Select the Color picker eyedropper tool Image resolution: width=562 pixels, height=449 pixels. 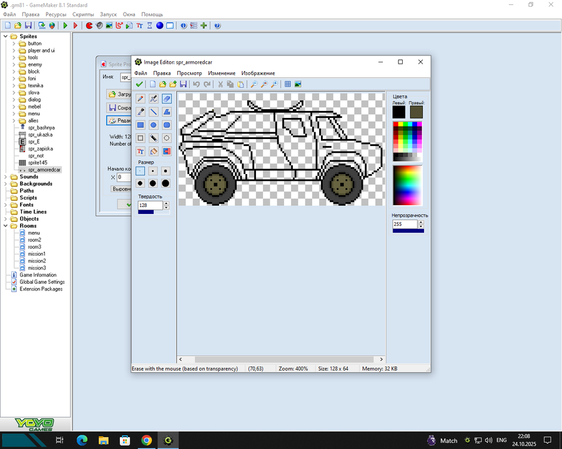(140, 112)
